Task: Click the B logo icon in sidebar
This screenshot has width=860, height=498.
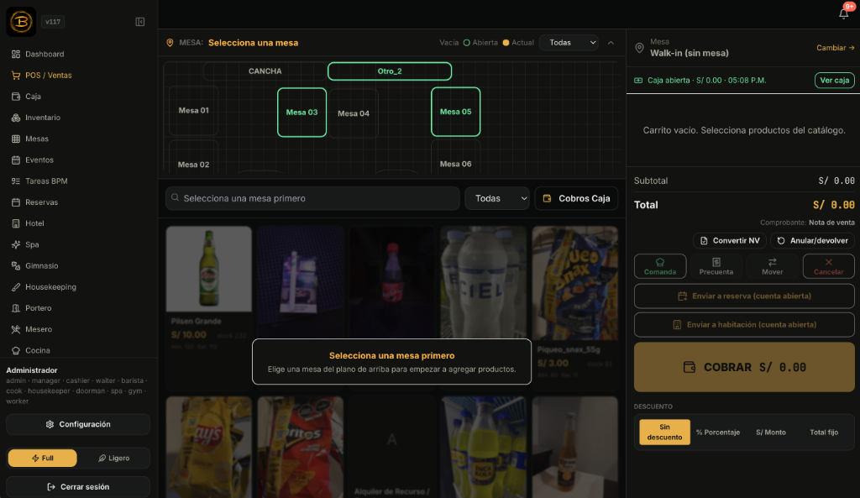Action: 21,21
